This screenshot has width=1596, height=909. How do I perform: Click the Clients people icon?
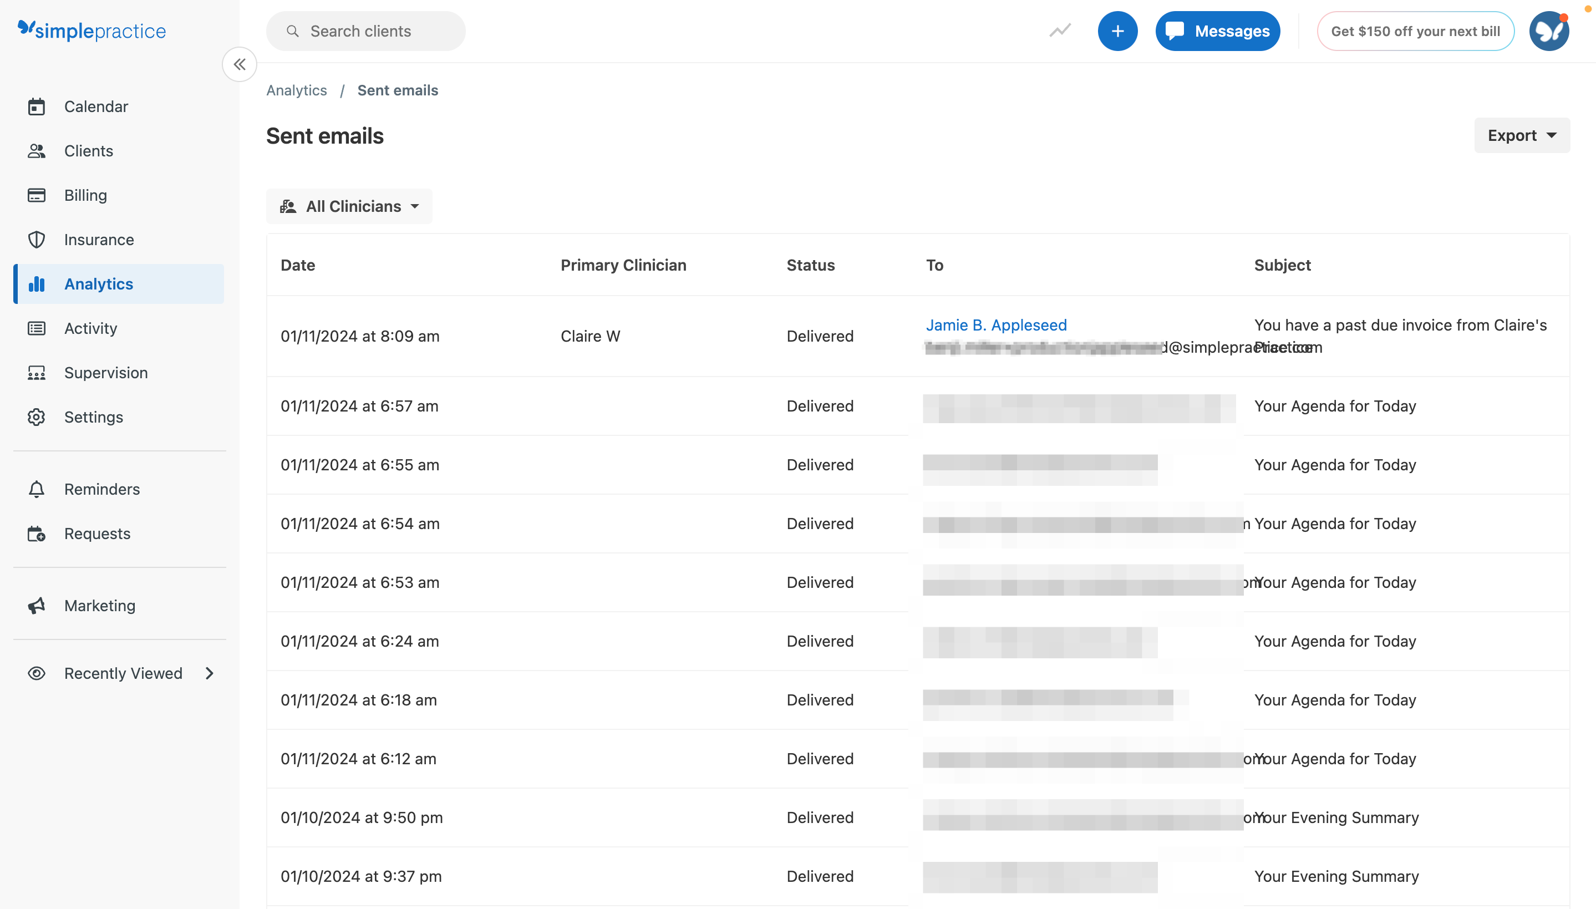(36, 151)
